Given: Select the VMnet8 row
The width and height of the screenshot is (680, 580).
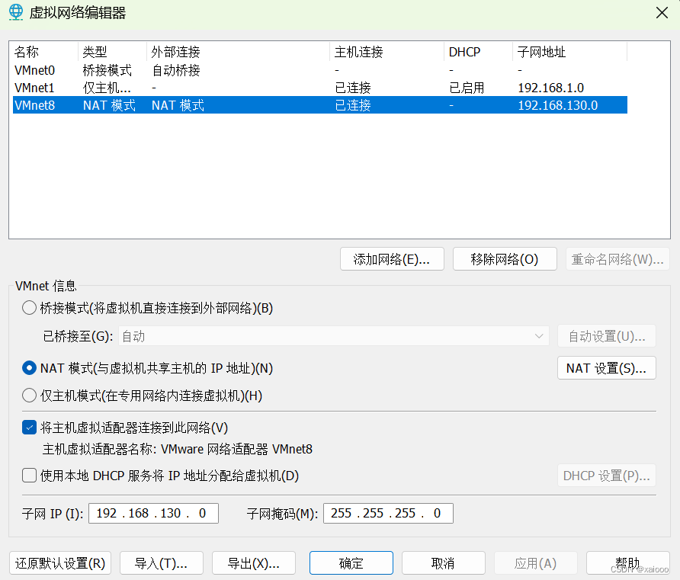Looking at the screenshot, I should pos(320,105).
